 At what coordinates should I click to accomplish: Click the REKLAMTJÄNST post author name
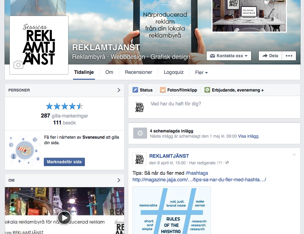point(169,156)
